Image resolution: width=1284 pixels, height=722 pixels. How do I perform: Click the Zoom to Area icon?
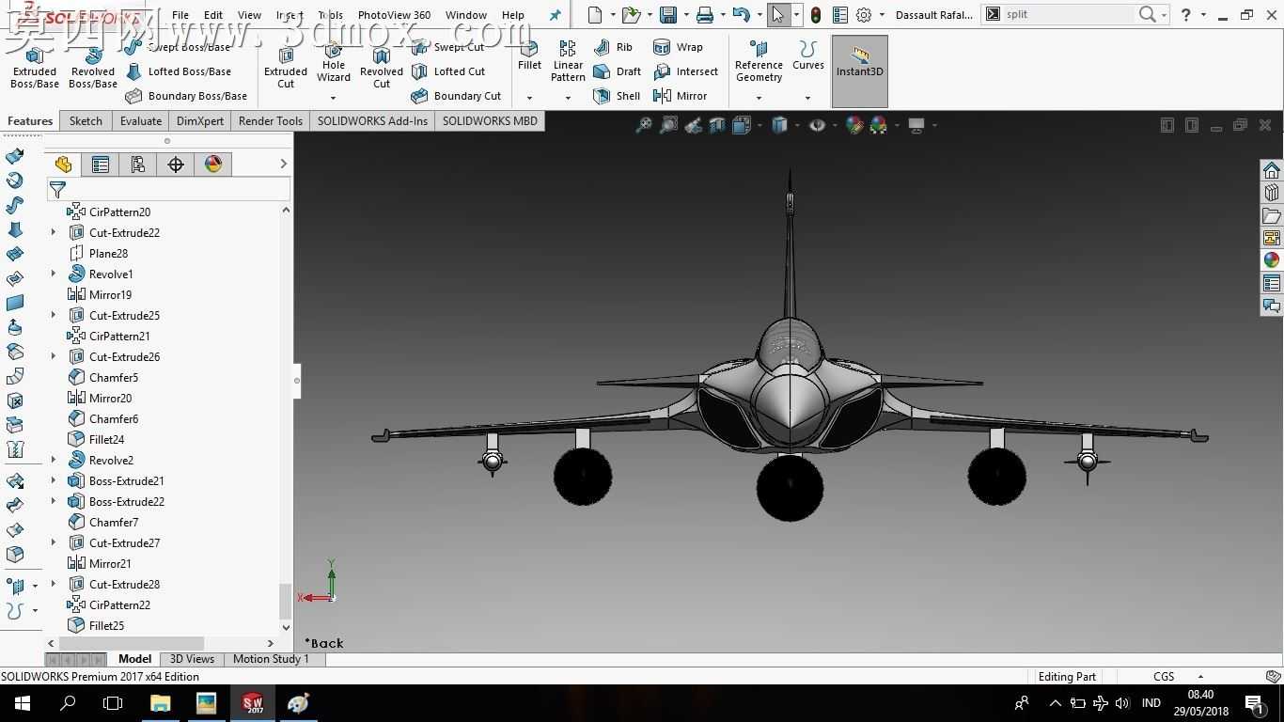click(x=668, y=125)
